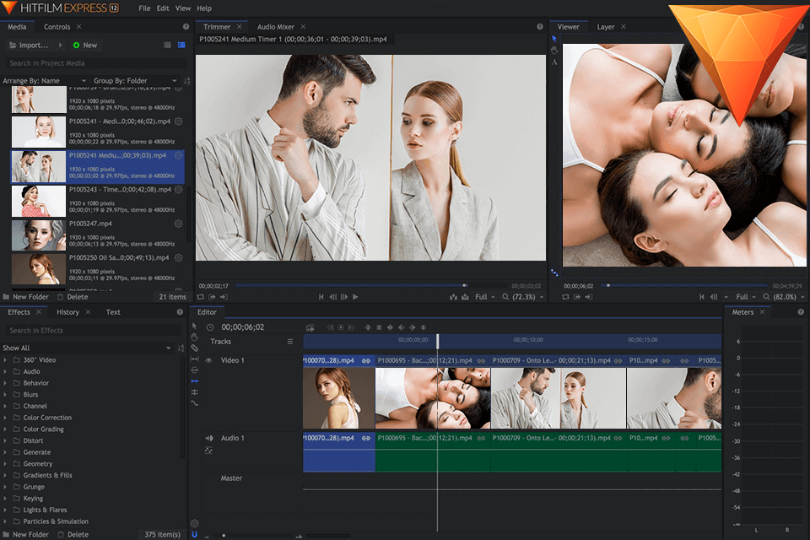
Task: Hide the Video 1 track
Action: click(x=209, y=360)
